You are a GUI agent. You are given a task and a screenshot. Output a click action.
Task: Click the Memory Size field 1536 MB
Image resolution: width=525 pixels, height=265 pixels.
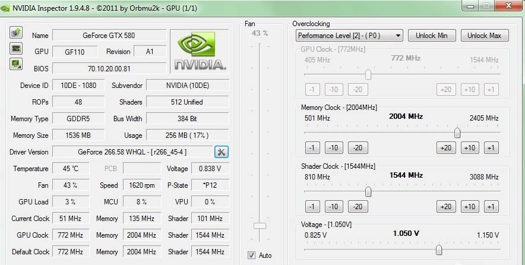78,135
